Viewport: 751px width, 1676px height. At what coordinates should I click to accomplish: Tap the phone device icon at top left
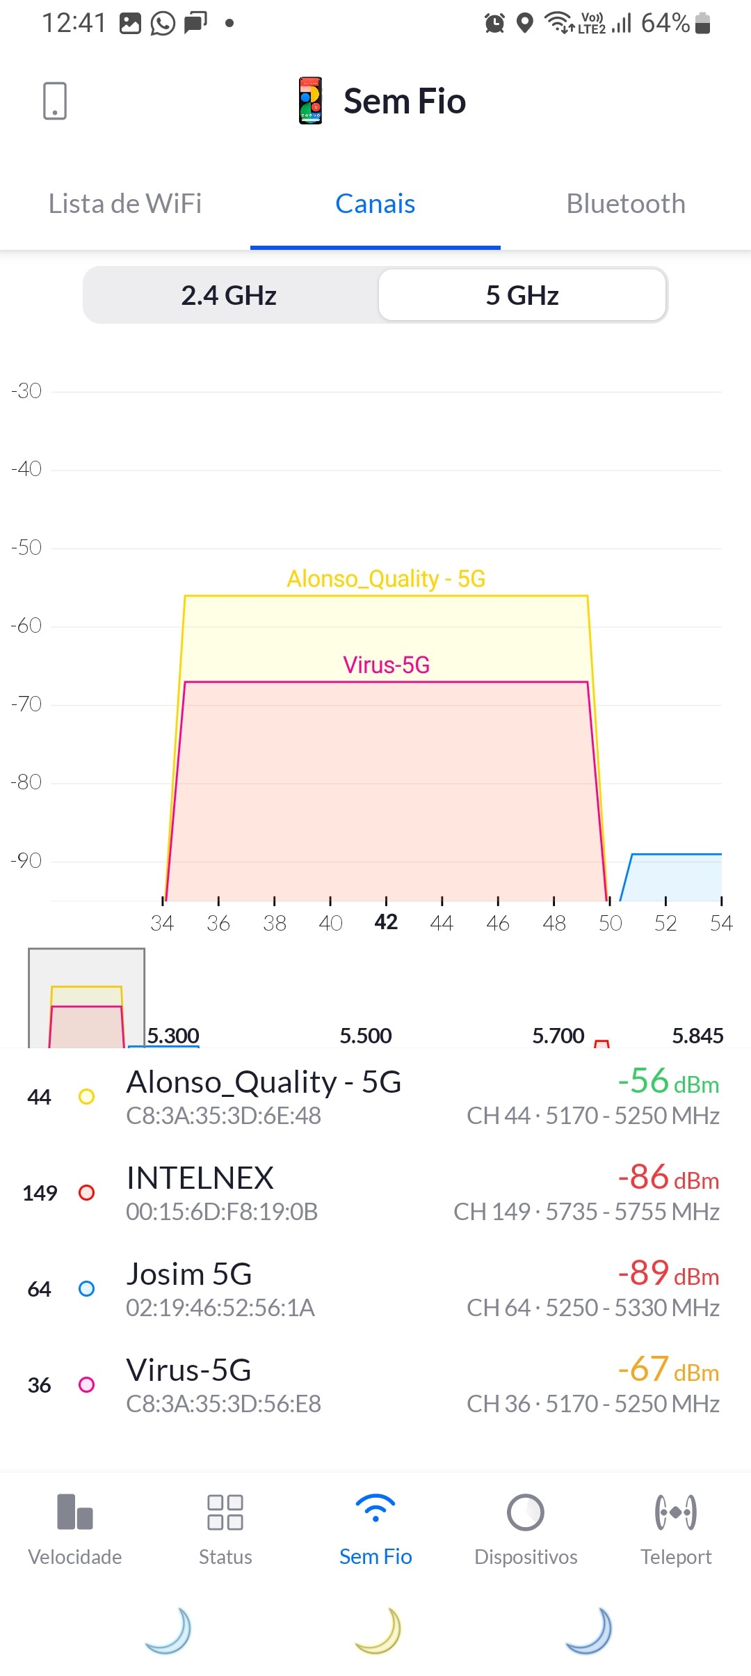pyautogui.click(x=55, y=101)
